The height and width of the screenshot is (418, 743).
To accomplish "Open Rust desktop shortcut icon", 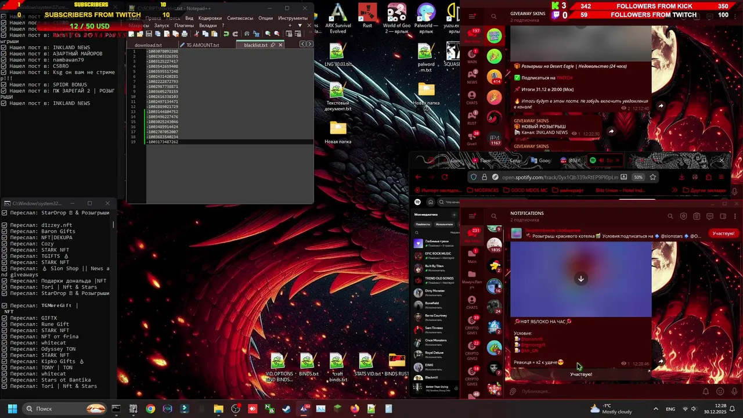I will pyautogui.click(x=367, y=16).
